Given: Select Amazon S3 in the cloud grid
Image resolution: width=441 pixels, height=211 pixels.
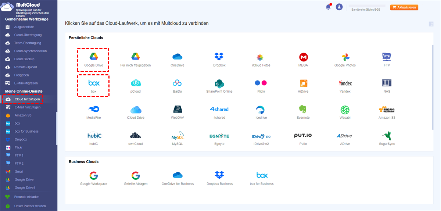Looking at the screenshot, I should point(387,110).
